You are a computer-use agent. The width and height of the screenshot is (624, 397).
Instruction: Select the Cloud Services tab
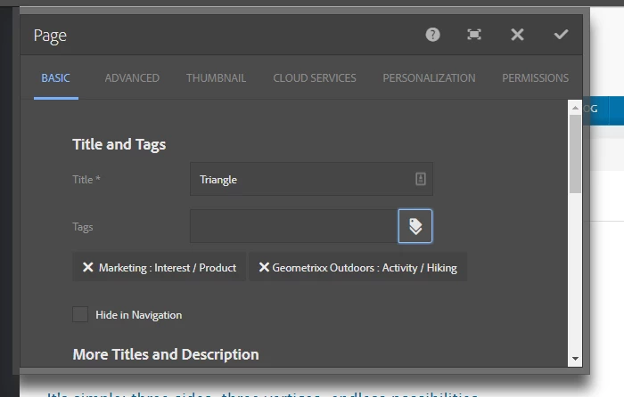(315, 78)
